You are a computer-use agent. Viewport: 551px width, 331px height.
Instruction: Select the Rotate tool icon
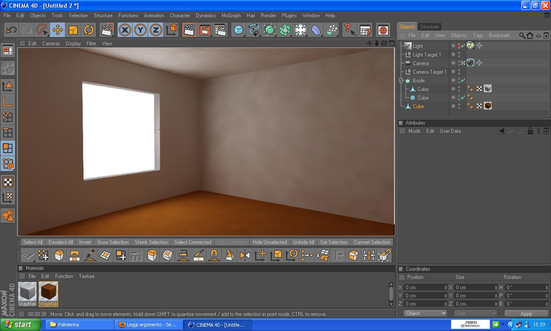point(89,30)
